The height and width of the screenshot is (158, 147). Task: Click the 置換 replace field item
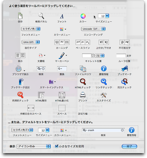coord(62,69)
